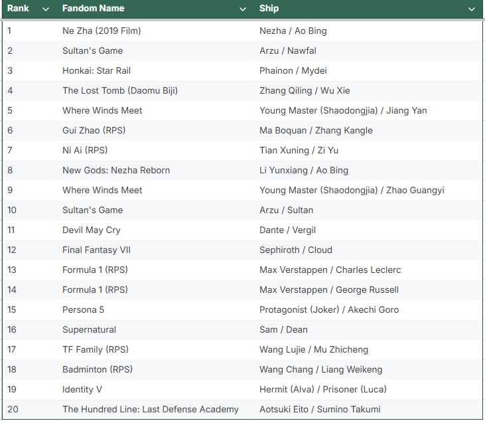The width and height of the screenshot is (485, 421).
Task: Select the Nezha / Ao Bing cell
Action: (x=293, y=31)
